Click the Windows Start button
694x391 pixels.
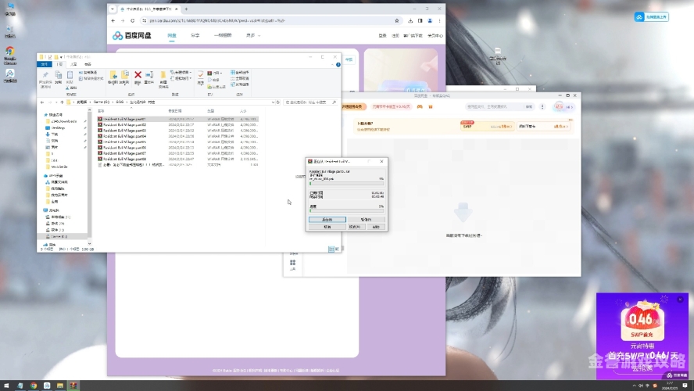click(x=6, y=386)
